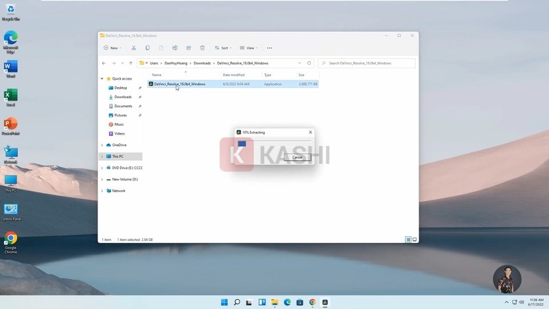This screenshot has height=309, width=549.
Task: Click DaVinci Resolve installer taskbar icon
Action: coord(325,302)
